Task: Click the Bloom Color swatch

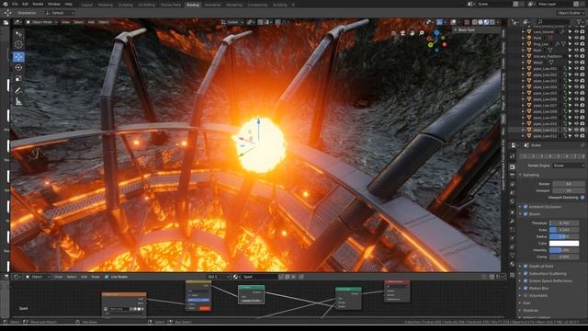Action: click(563, 243)
